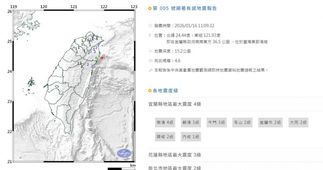Collapse the 宜蘭縣地區最大震度 4級 section
The image size is (323, 170).
[175, 104]
